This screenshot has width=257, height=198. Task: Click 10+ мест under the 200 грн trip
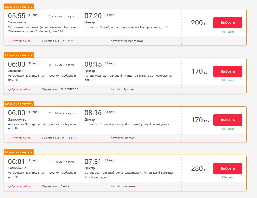(228, 32)
